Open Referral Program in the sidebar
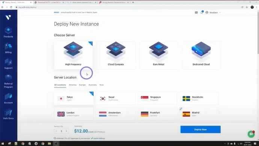Viewport: 259px width, 146px height. click(x=8, y=81)
